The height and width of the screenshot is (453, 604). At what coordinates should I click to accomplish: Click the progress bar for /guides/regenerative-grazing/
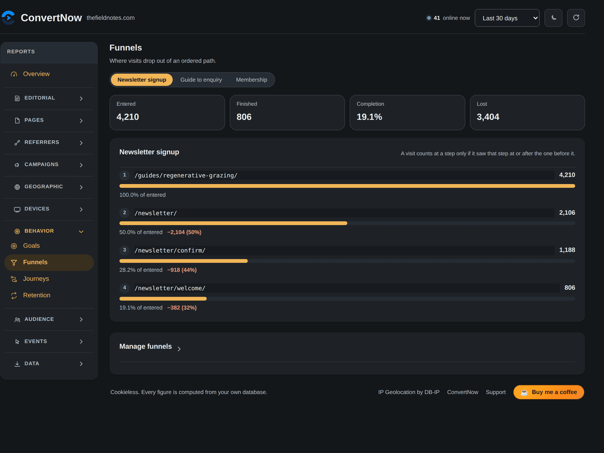(347, 186)
